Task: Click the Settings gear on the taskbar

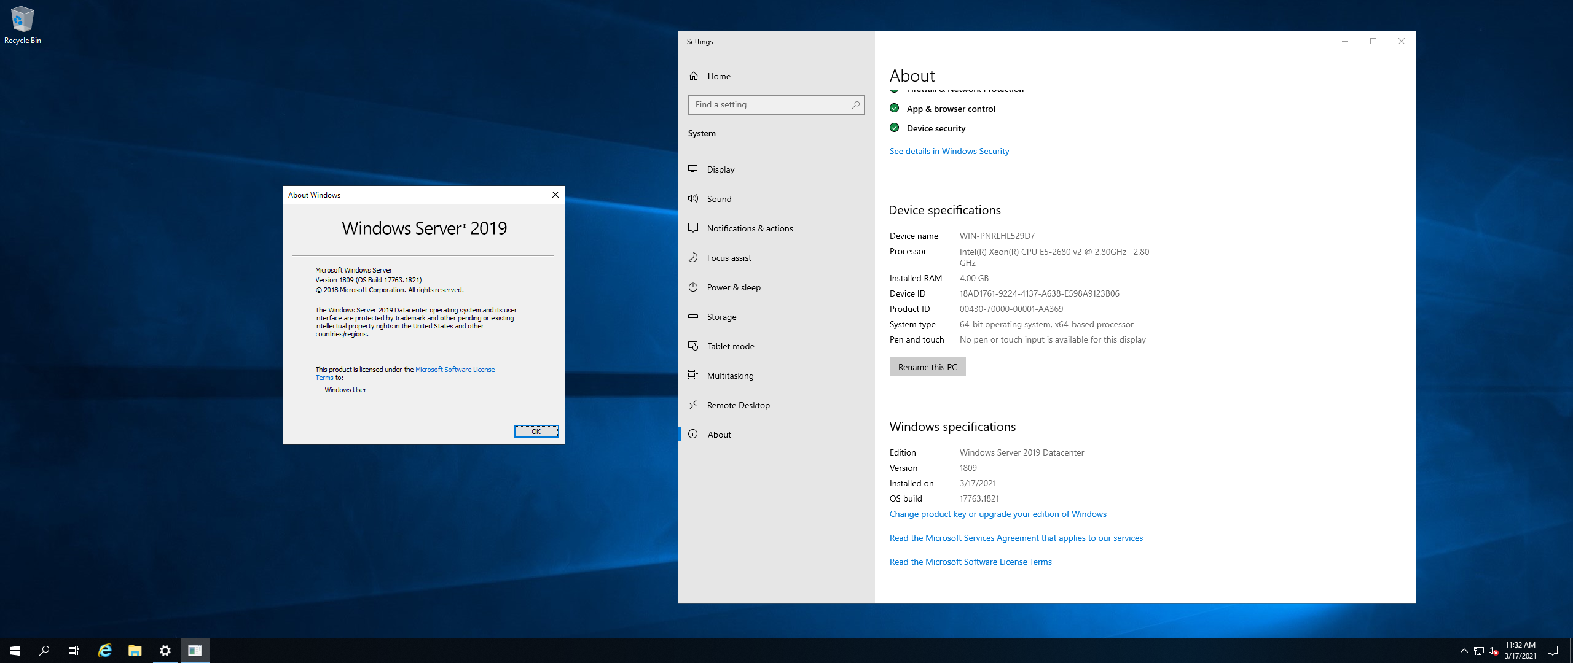Action: click(165, 651)
